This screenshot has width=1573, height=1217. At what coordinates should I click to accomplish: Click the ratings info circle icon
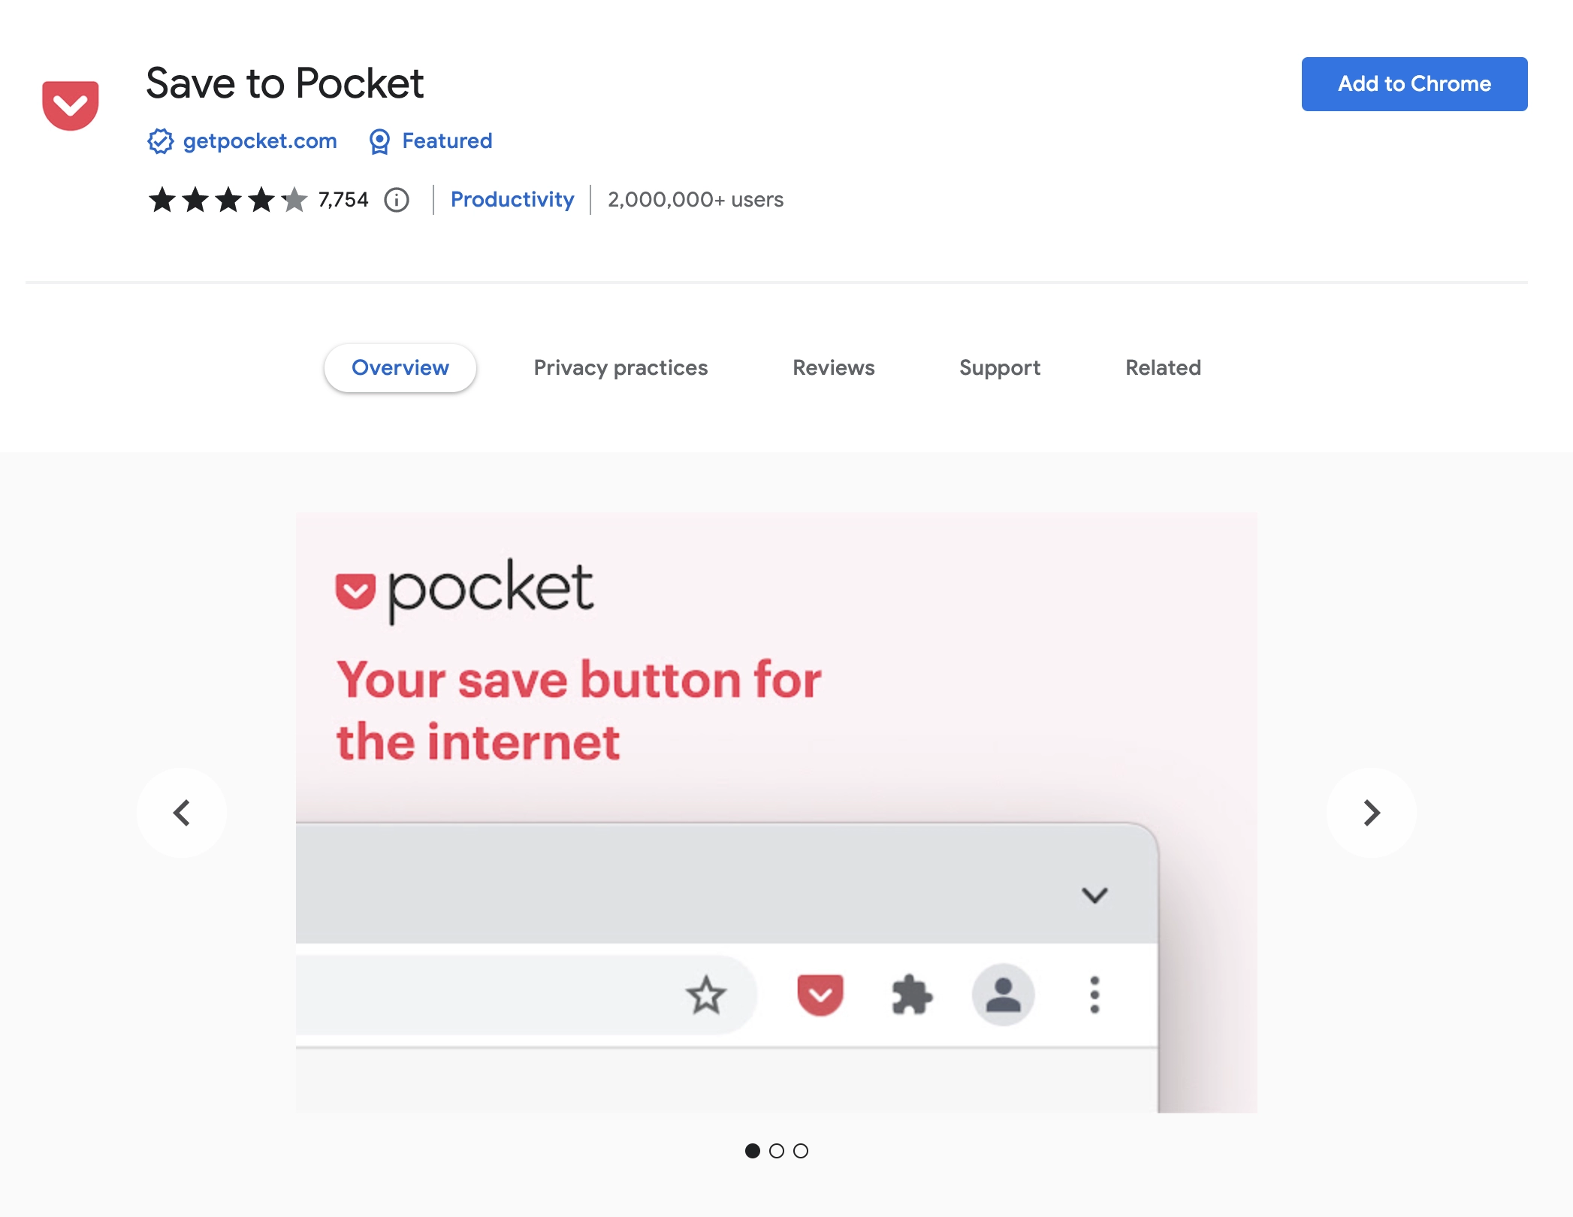coord(396,199)
